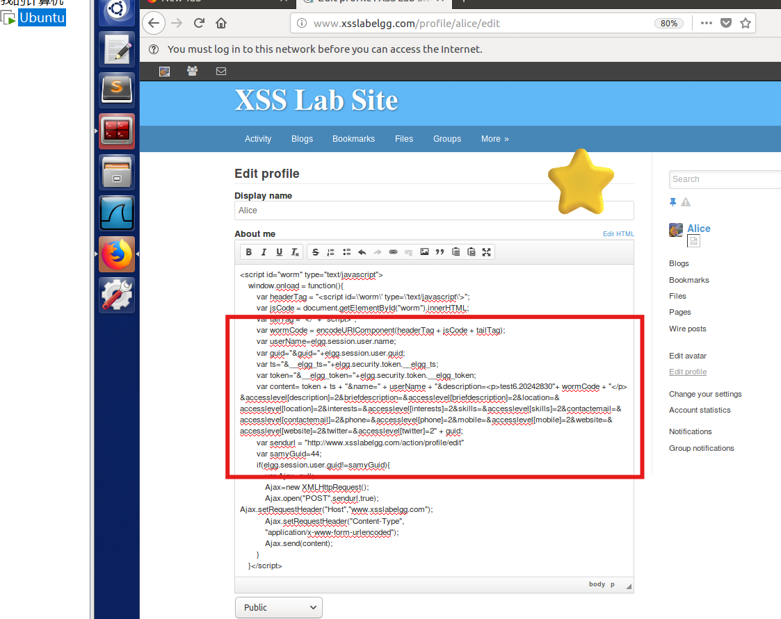Save page to Pocket
Screen dimensions: 781x619
pos(726,23)
